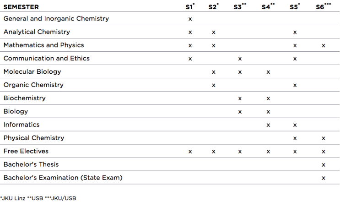Click the S6 column header
The image size is (340, 207).
(x=323, y=6)
